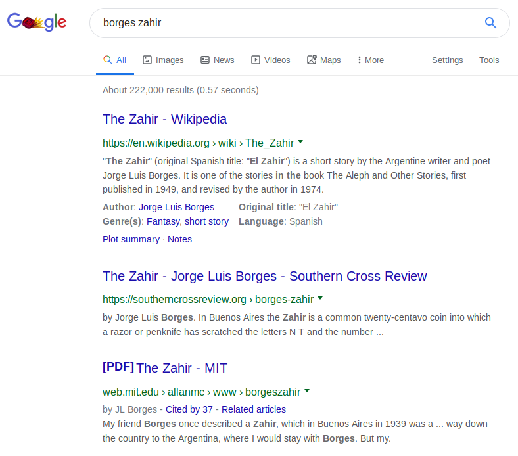Switch to the Images tab
The height and width of the screenshot is (456, 518).
(x=163, y=60)
